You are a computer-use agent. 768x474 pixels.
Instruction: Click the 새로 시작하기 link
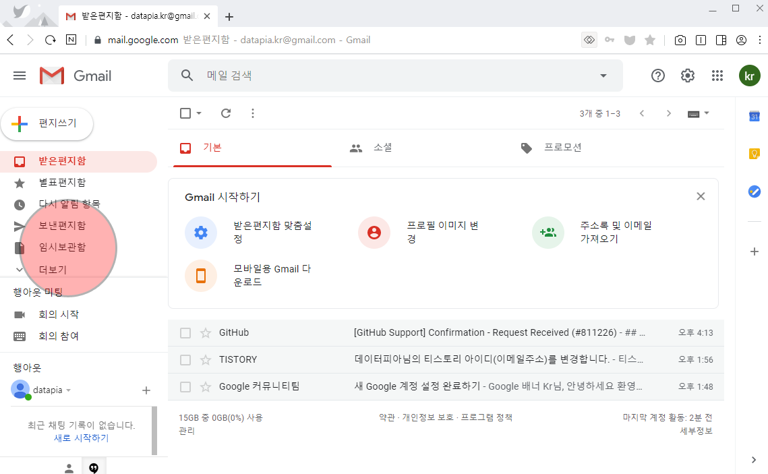(82, 438)
